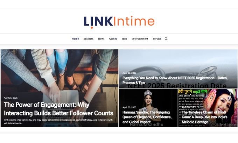Viewport: 238px width, 143px height.
Task: Open the Games section
Action: click(113, 39)
